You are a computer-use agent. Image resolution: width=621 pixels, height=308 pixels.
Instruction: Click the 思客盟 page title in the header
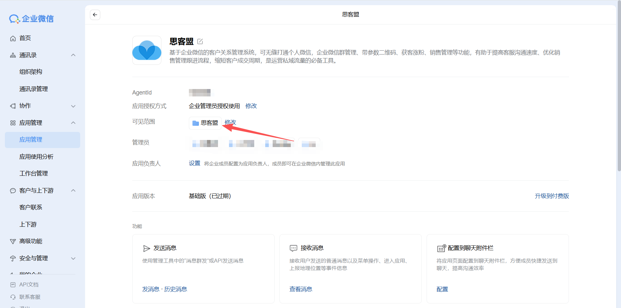351,15
